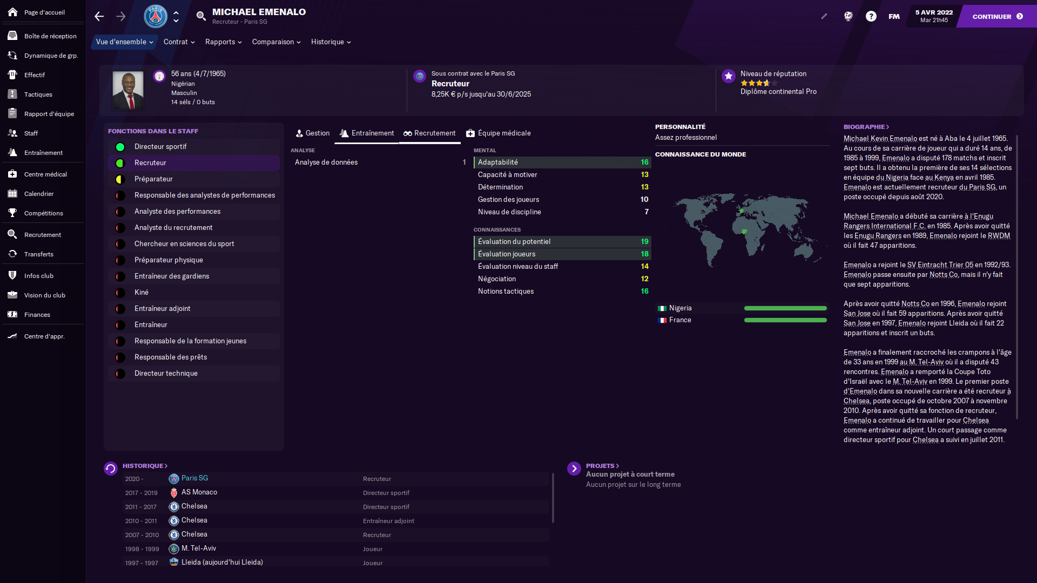
Task: Click the club switcher up arrow
Action: click(x=176, y=12)
